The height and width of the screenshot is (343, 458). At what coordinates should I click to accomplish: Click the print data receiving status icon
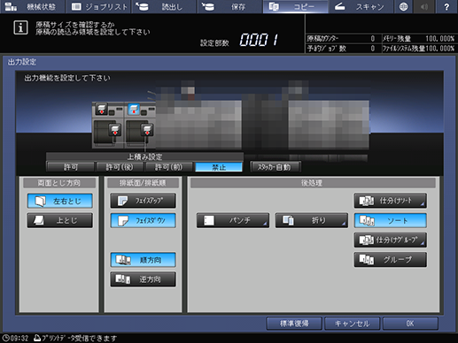pos(37,338)
